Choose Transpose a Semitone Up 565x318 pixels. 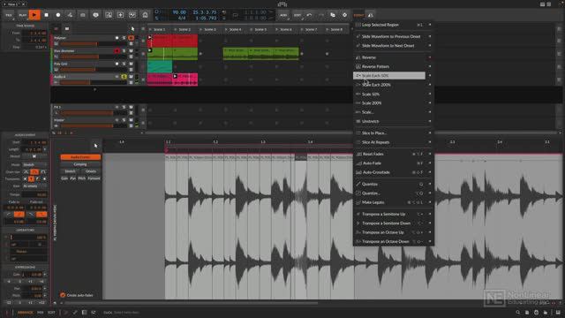pos(394,214)
